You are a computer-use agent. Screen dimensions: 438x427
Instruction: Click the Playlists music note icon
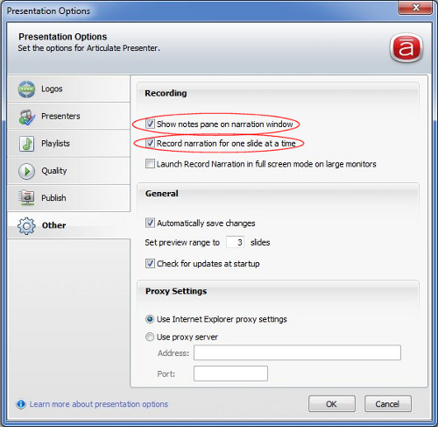(26, 144)
